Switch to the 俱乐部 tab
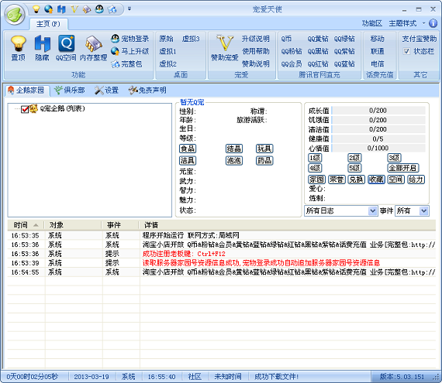This screenshot has width=442, height=383. click(x=70, y=91)
